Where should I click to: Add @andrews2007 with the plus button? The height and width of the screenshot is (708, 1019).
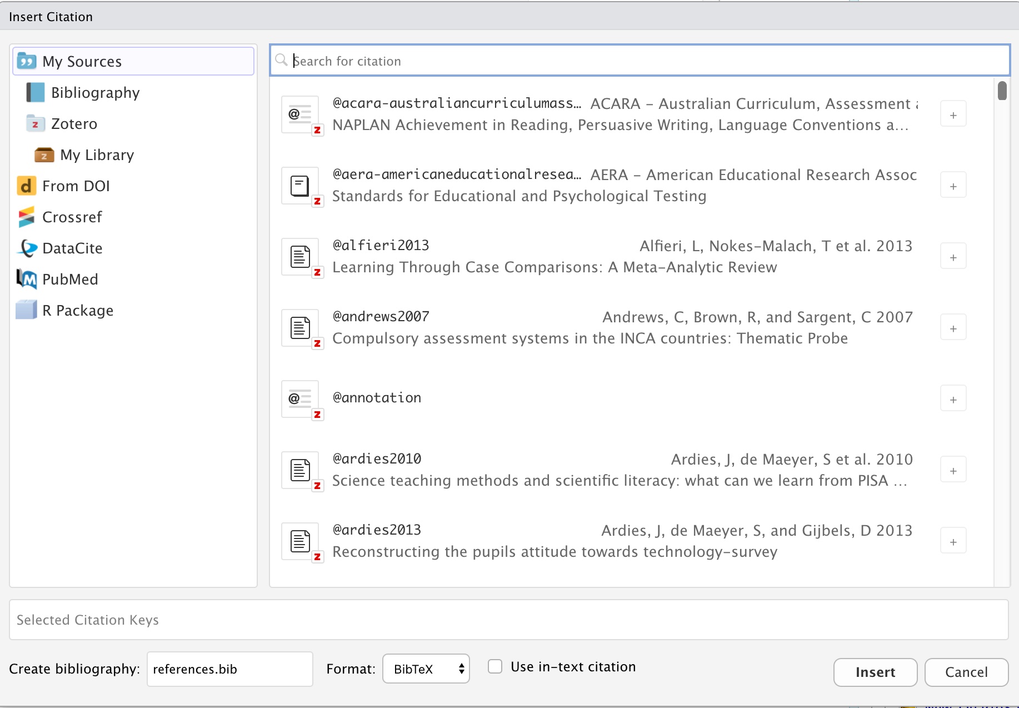click(953, 328)
